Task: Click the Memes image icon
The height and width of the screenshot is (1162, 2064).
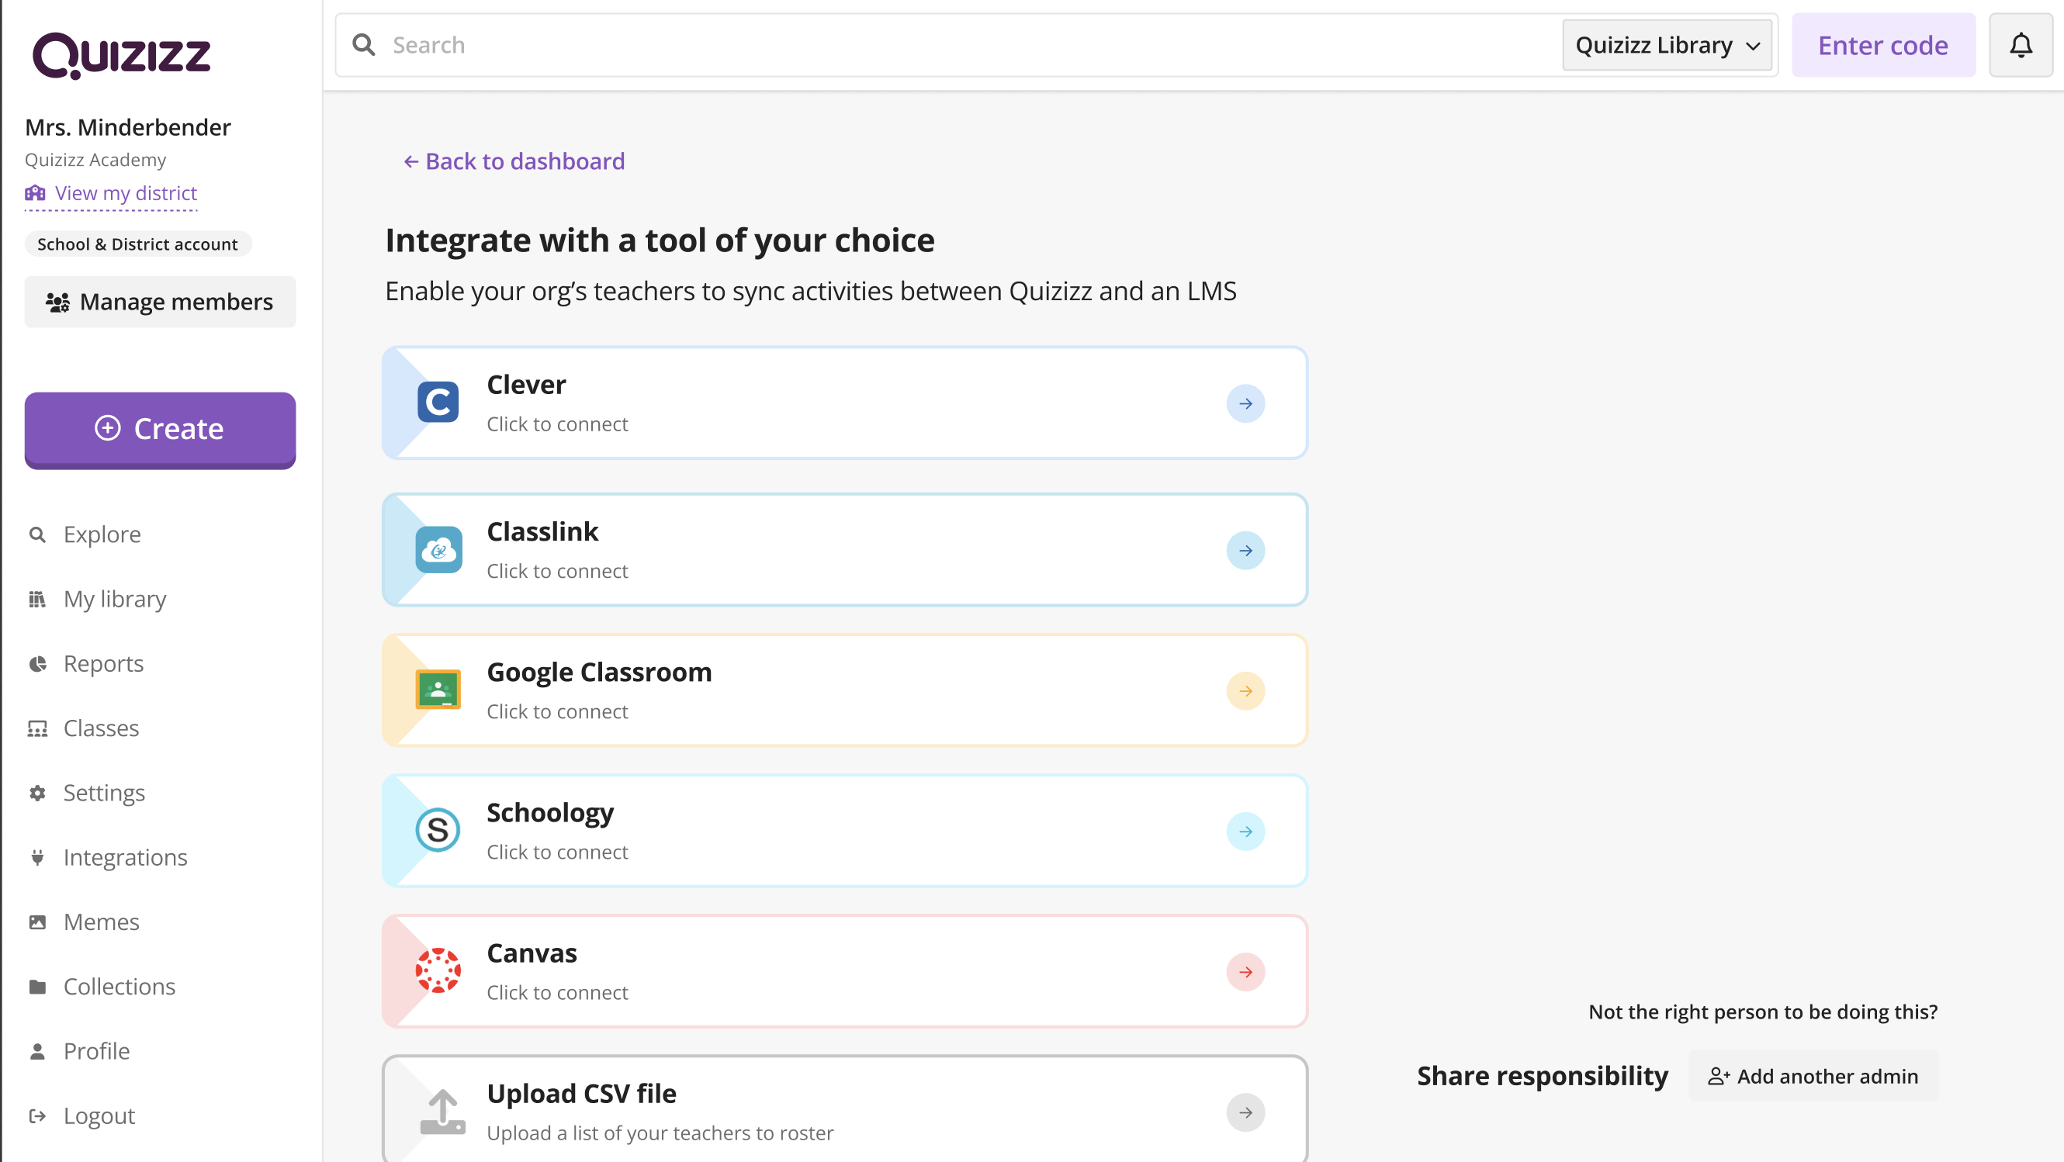Action: [x=37, y=922]
